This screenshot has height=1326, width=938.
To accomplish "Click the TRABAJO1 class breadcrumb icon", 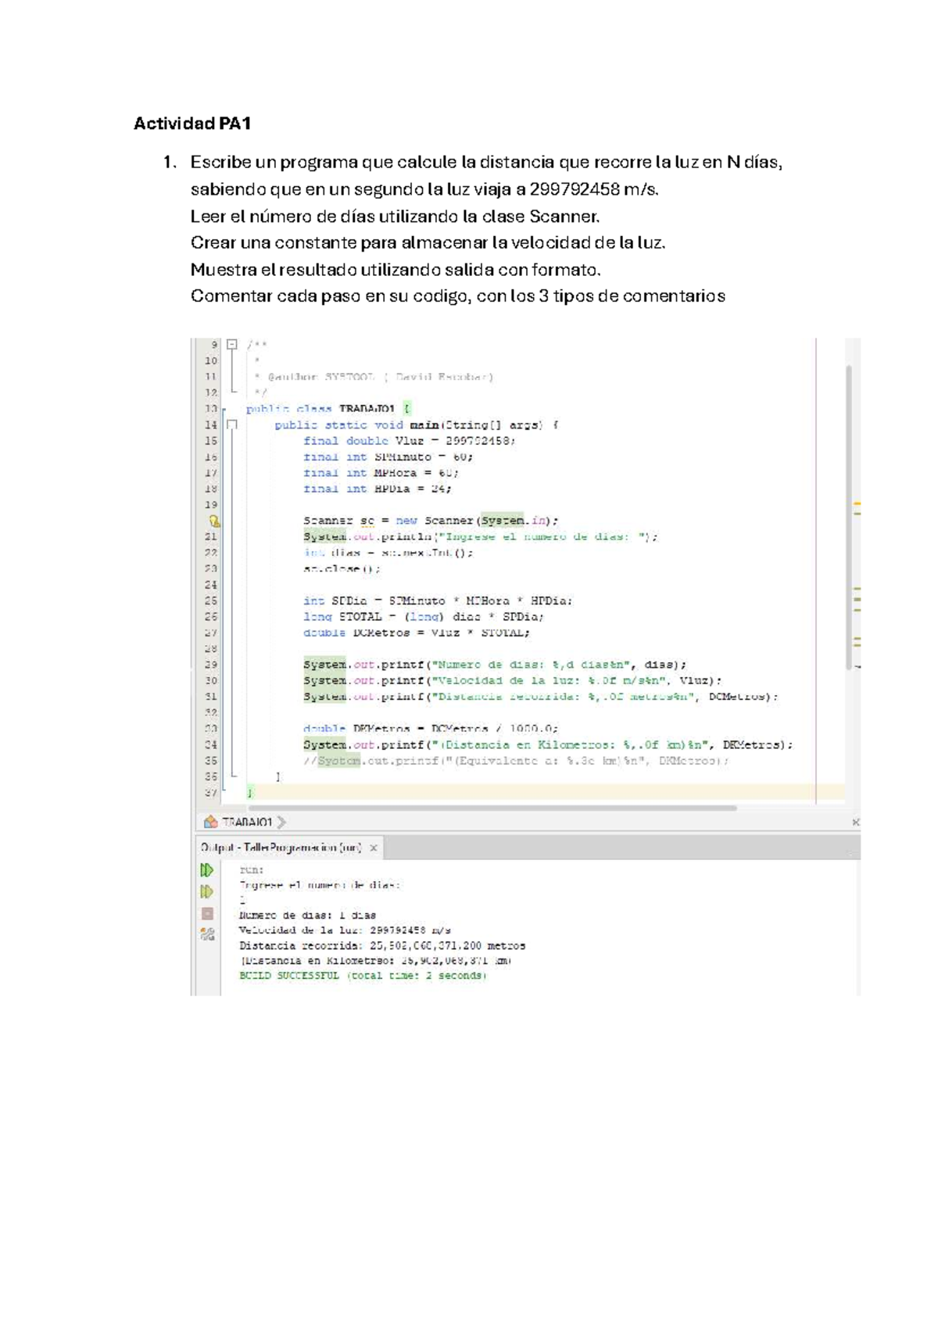I will [210, 822].
